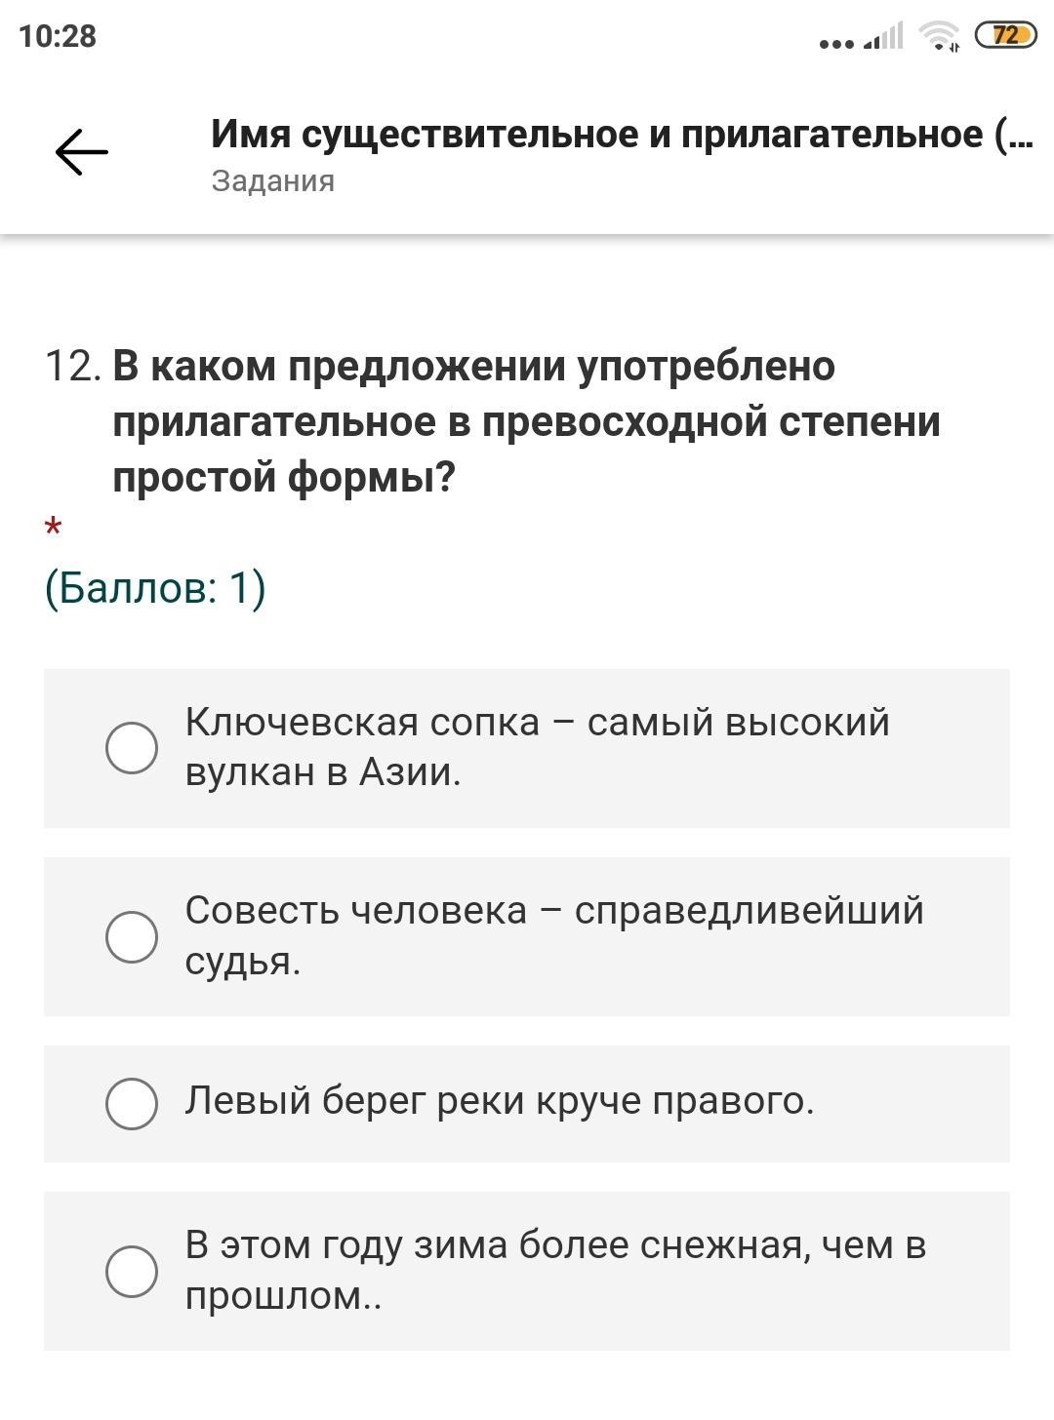
Task: Tap the Wi-Fi status icon
Action: pyautogui.click(x=940, y=37)
